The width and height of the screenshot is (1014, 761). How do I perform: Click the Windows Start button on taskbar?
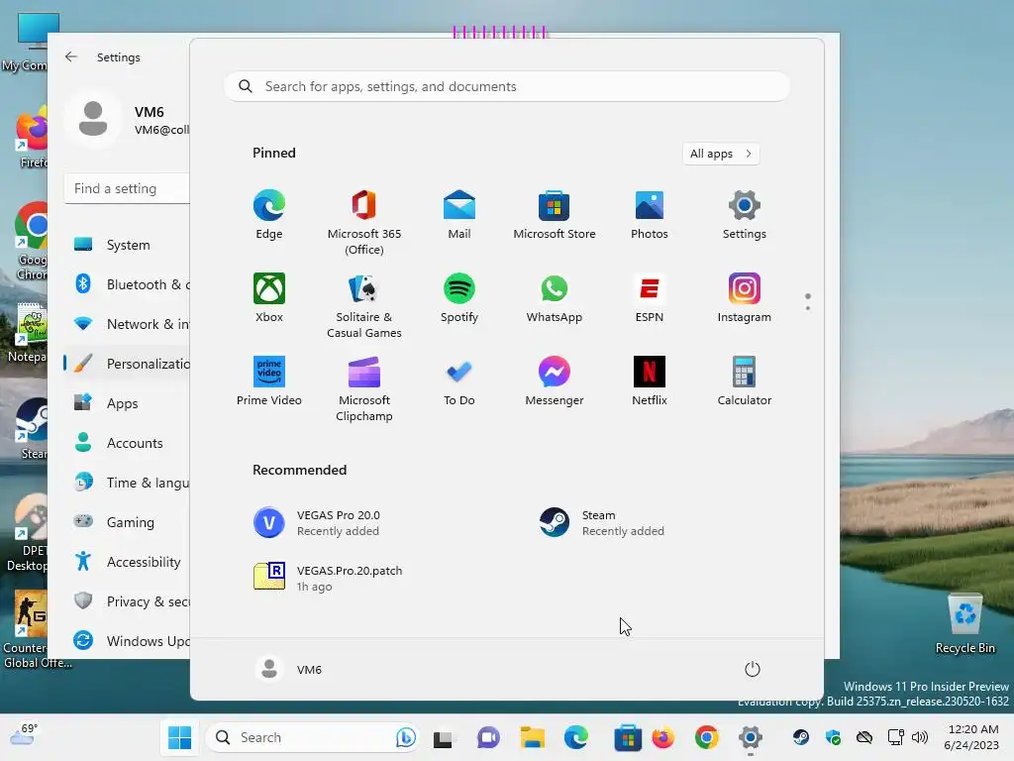point(180,737)
